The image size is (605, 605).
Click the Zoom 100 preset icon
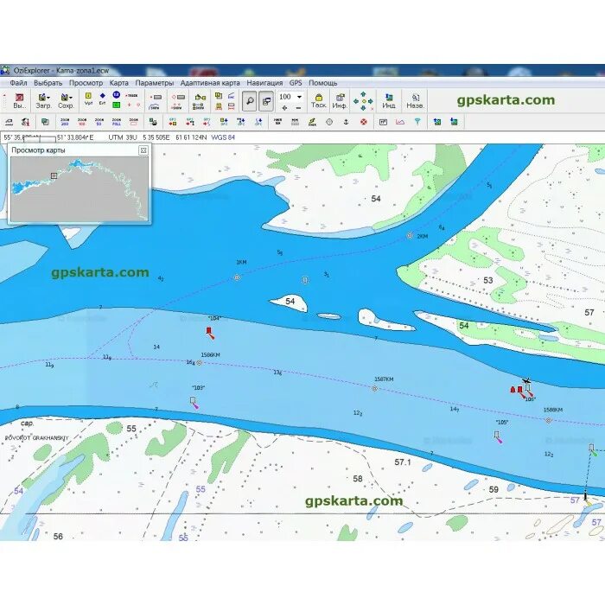[x=82, y=122]
